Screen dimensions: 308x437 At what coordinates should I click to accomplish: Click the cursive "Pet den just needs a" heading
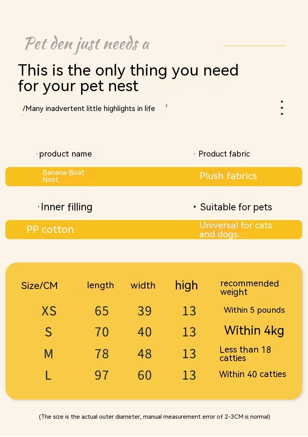pos(87,44)
